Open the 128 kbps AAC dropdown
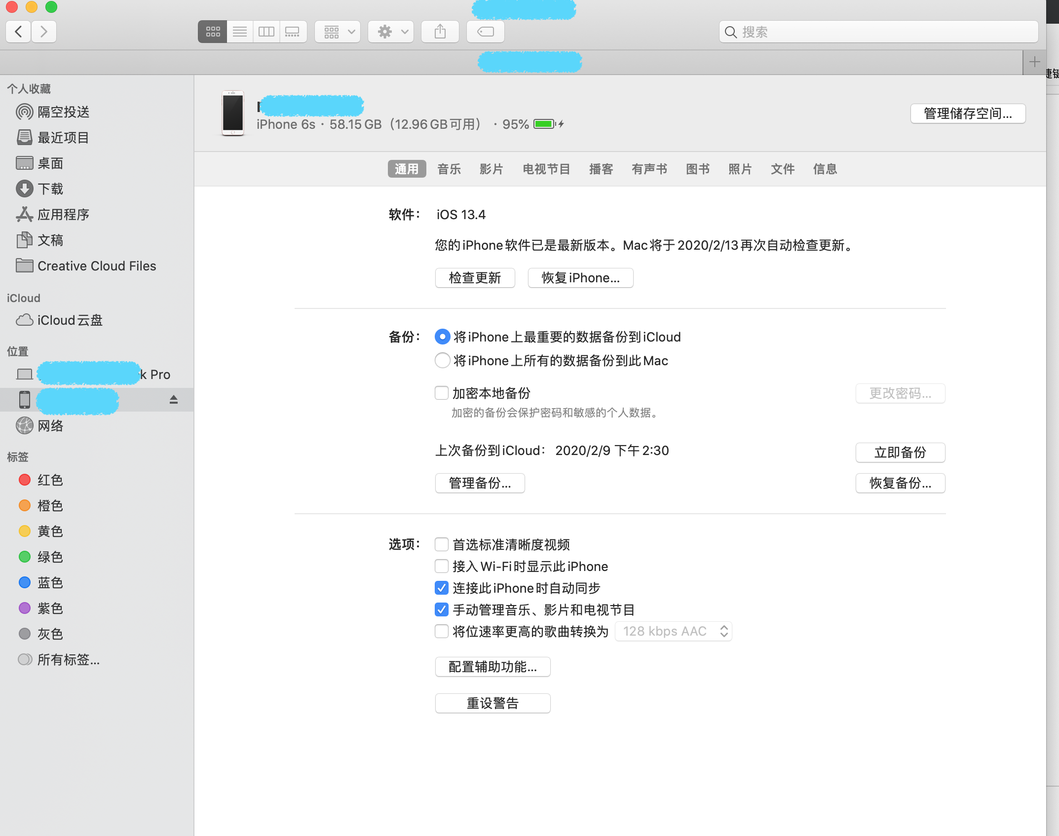This screenshot has height=836, width=1059. point(673,632)
